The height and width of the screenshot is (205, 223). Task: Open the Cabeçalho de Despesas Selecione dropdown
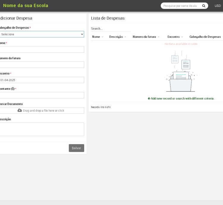point(42,34)
